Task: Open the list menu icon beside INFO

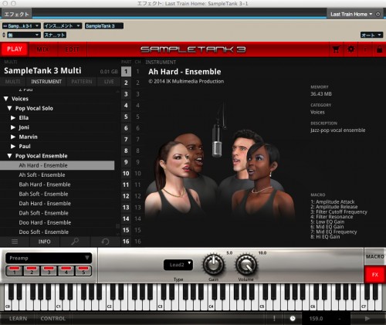Action: [x=15, y=242]
